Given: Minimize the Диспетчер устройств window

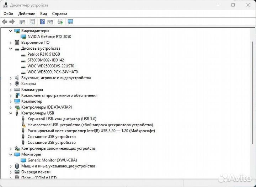Looking at the screenshot, I should (218, 5).
